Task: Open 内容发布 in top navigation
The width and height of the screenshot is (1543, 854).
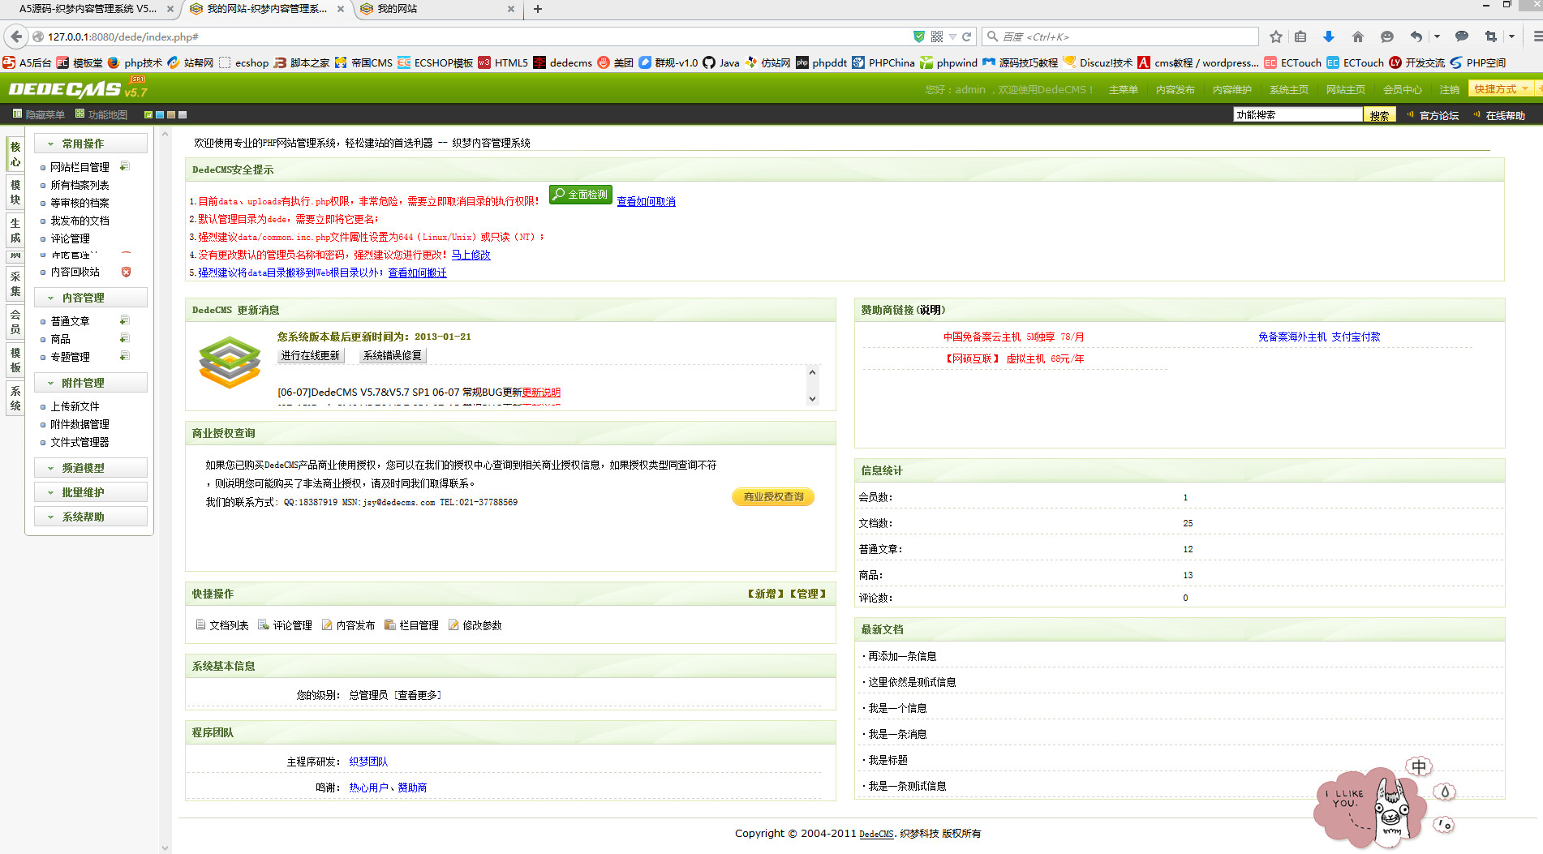Action: (1175, 89)
